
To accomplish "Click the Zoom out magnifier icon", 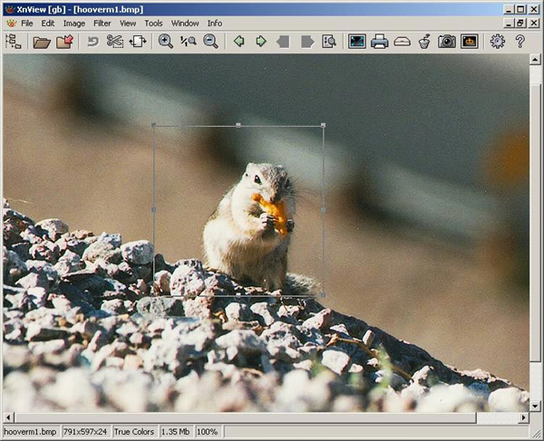I will click(x=210, y=41).
